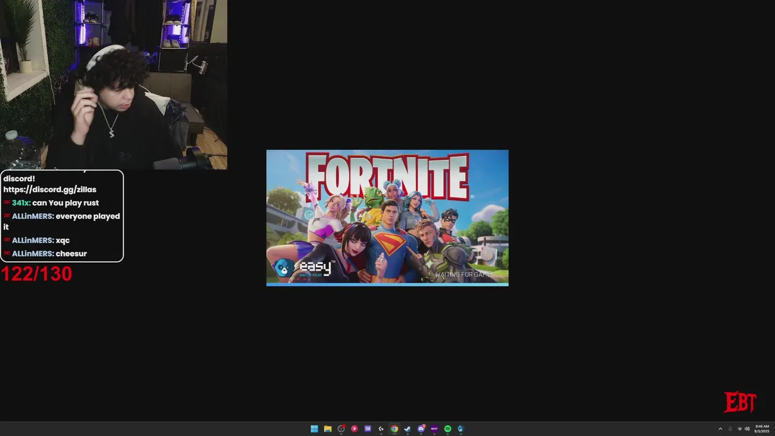
Task: Click the Easy Anti-Cheat logo
Action: click(x=304, y=268)
